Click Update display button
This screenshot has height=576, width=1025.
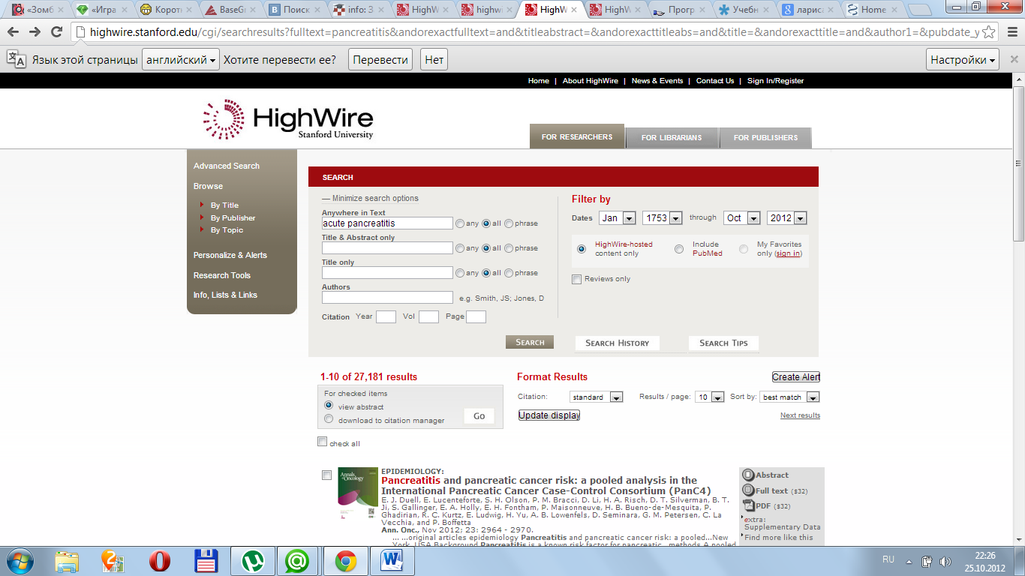click(549, 415)
